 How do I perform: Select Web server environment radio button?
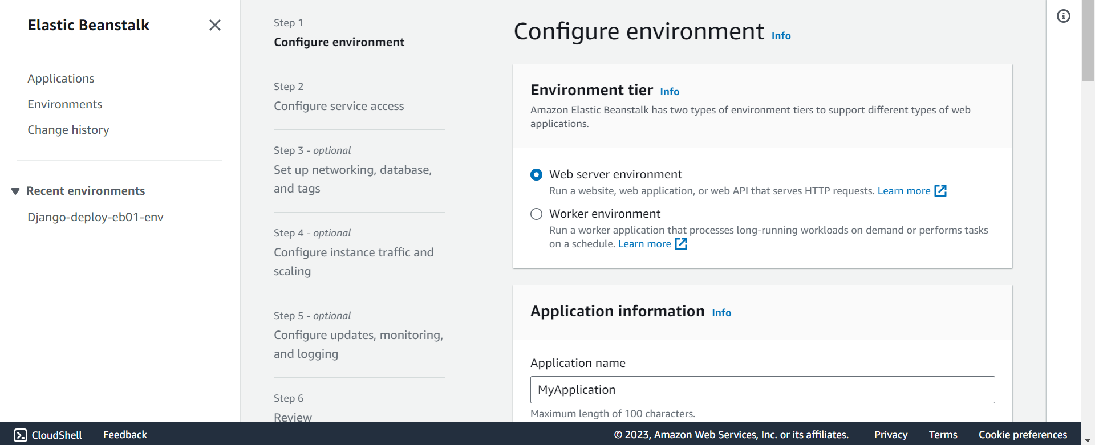coord(536,174)
